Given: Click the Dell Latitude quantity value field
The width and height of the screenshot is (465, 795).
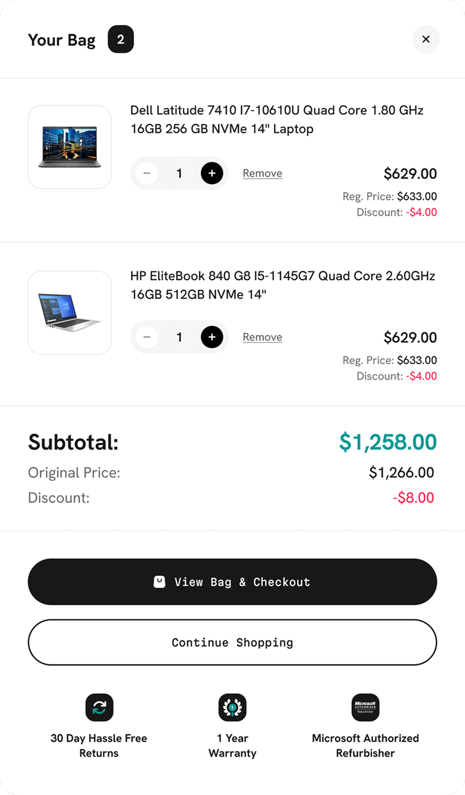Looking at the screenshot, I should (179, 173).
